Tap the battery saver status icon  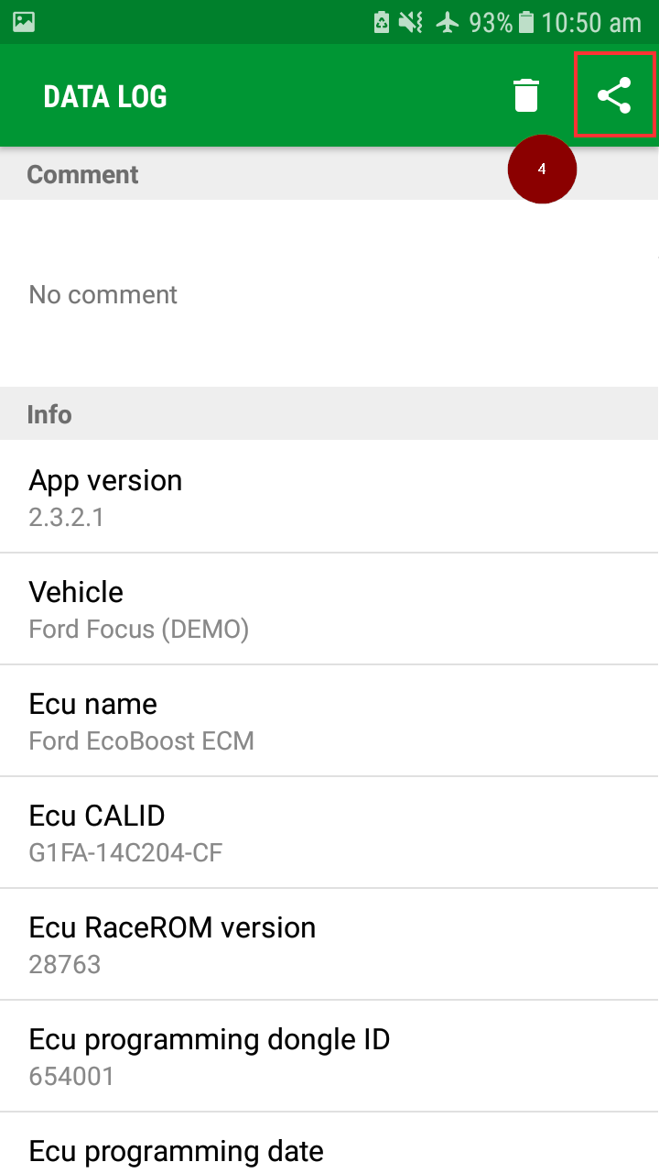pos(382,22)
